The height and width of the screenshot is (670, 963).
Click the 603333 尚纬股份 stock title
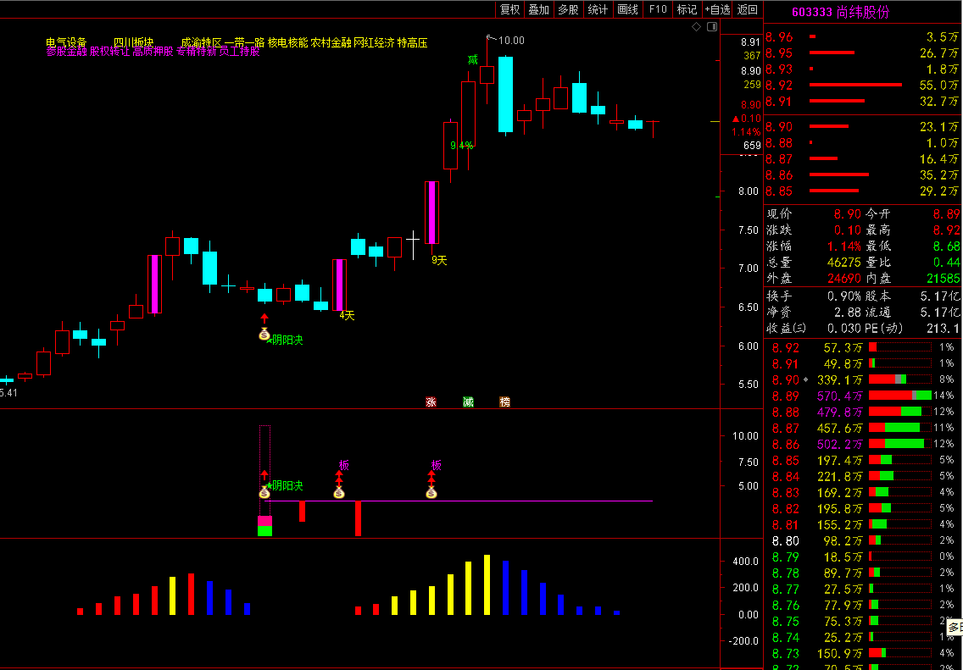(840, 12)
